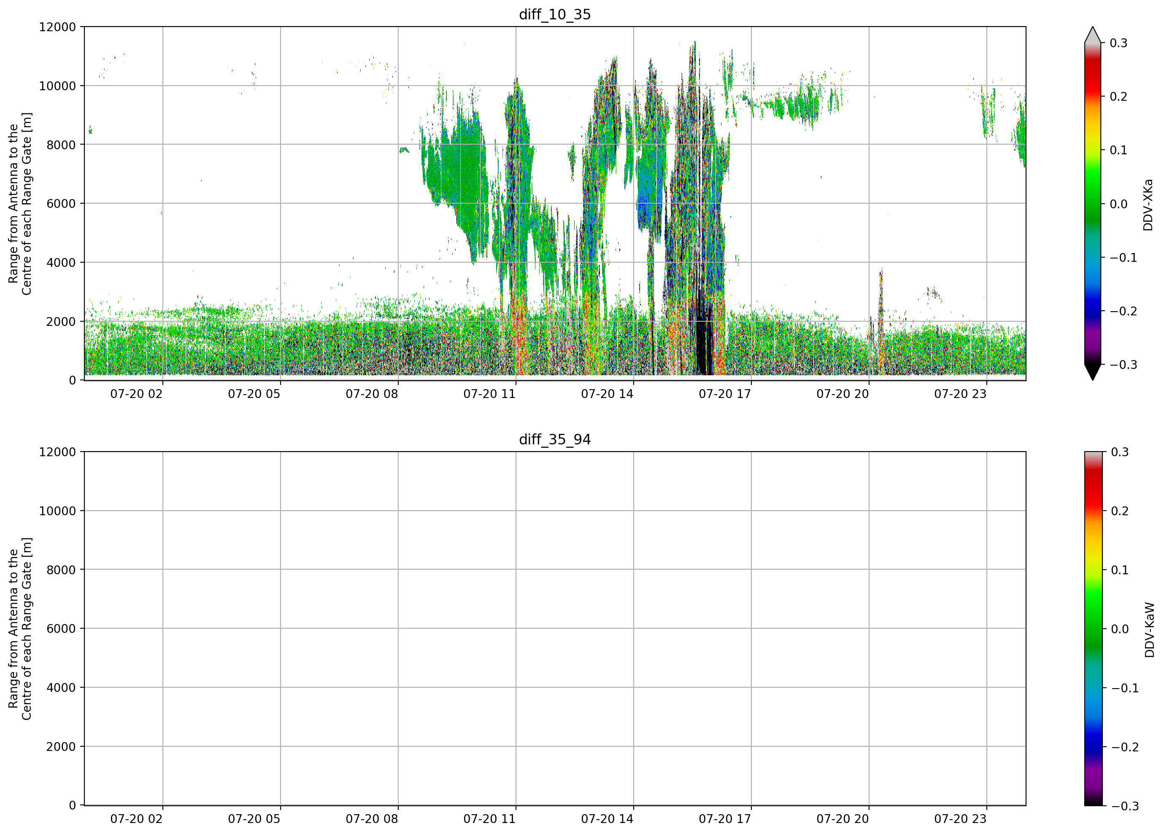Click the 6000 tick label on top plot
Screen dimensions: 1164x834
pos(61,204)
